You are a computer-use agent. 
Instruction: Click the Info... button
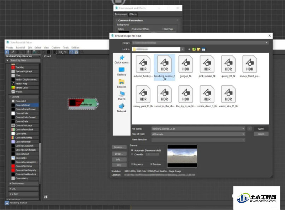coord(119,160)
